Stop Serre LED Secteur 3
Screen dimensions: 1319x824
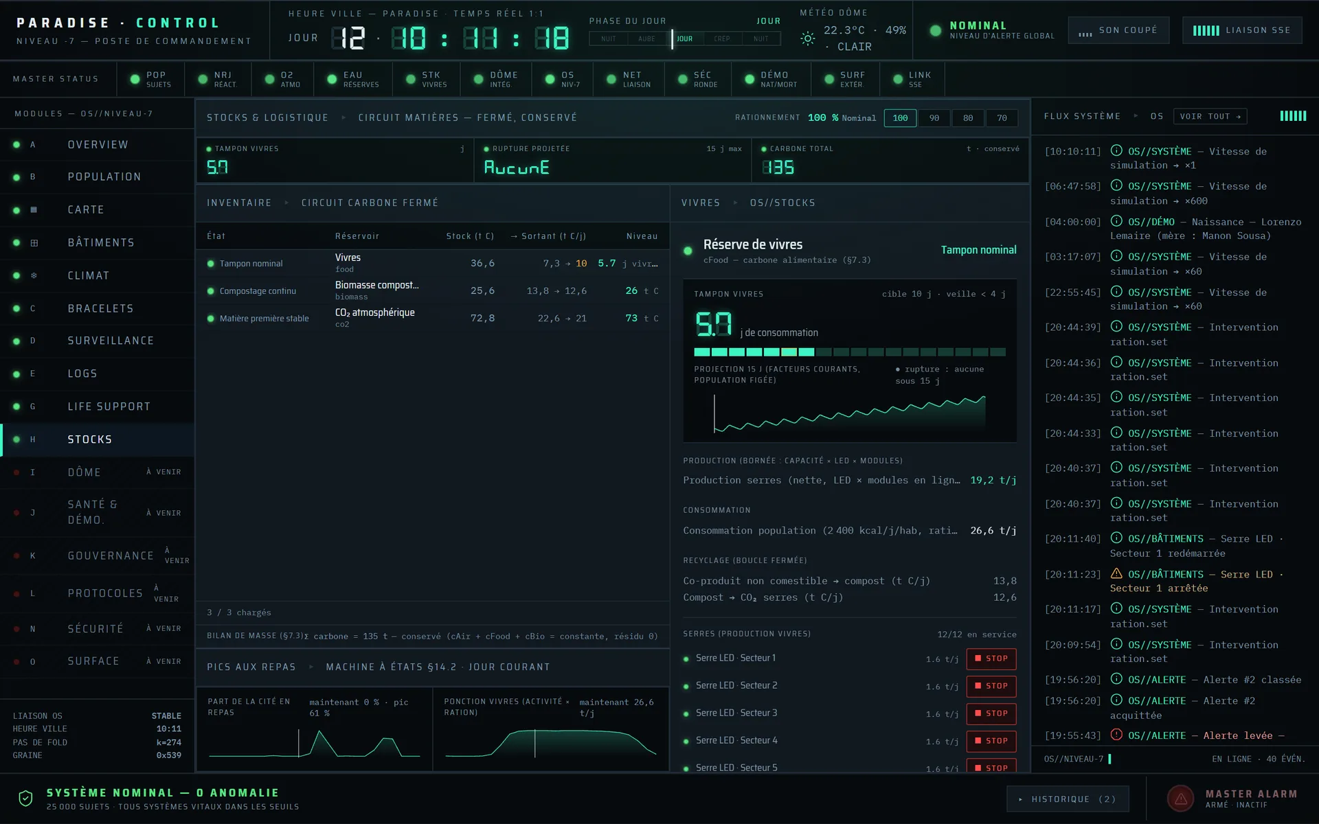(991, 713)
